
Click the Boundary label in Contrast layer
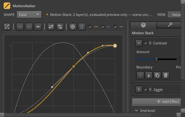[145, 67]
